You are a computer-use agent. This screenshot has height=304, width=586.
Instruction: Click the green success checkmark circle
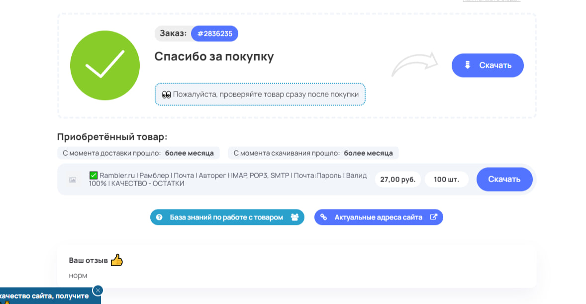(x=105, y=66)
